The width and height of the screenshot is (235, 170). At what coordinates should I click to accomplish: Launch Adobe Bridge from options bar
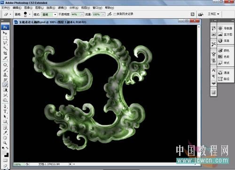(201, 14)
